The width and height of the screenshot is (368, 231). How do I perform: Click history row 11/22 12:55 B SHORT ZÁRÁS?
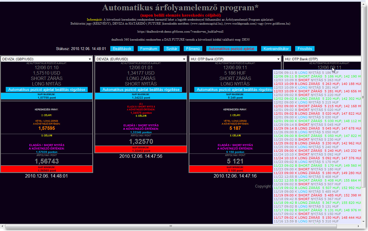pos(317,180)
